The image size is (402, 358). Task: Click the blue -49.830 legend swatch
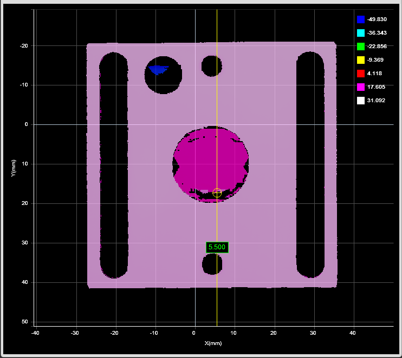360,19
